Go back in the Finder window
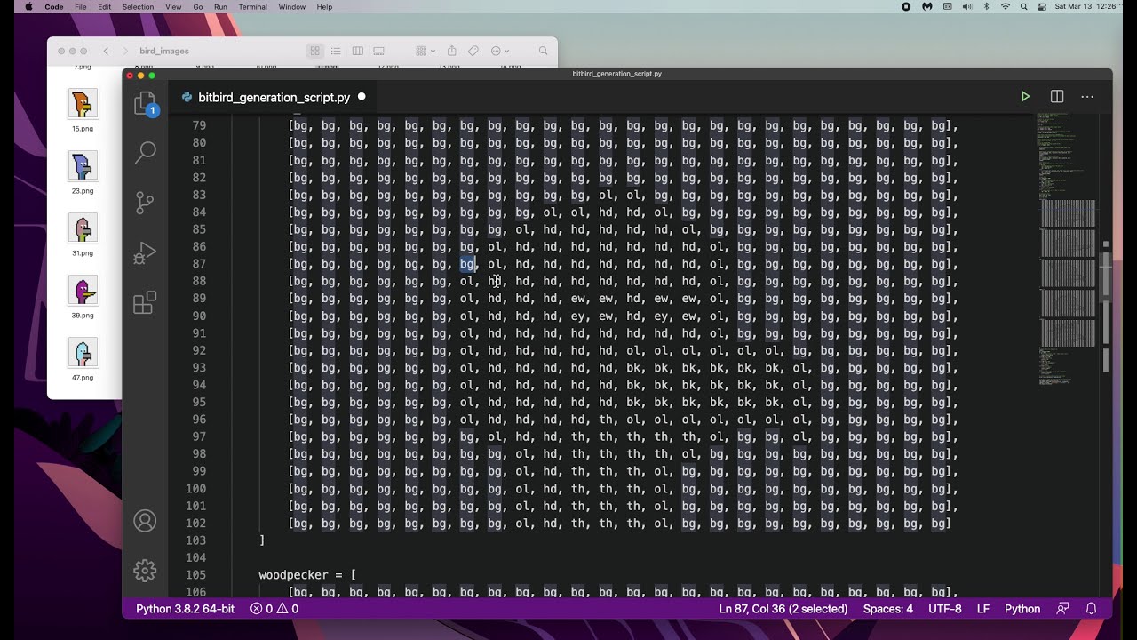 [x=106, y=51]
